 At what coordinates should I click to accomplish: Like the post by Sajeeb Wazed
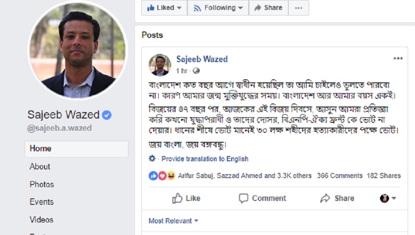tap(186, 198)
